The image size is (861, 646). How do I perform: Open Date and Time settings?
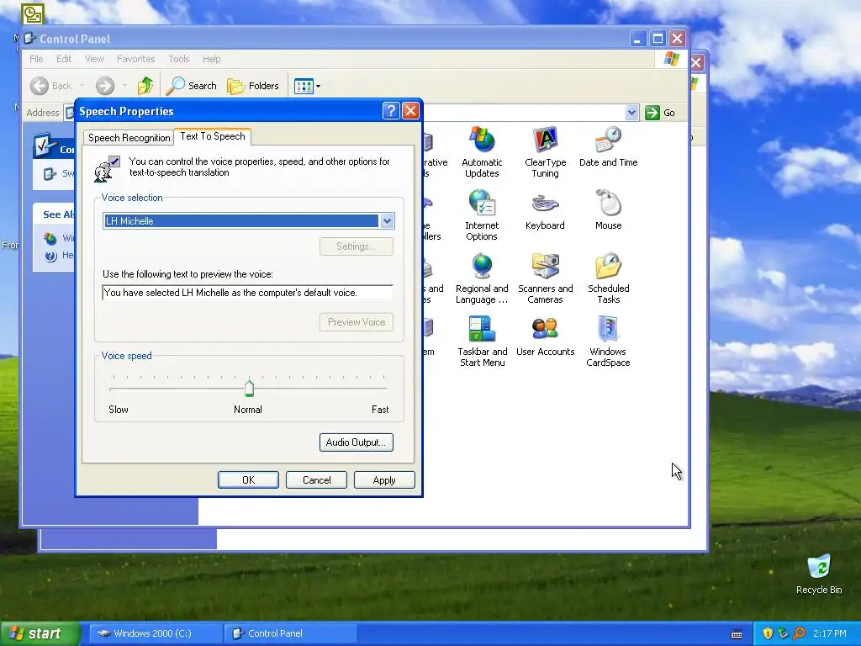tap(608, 146)
